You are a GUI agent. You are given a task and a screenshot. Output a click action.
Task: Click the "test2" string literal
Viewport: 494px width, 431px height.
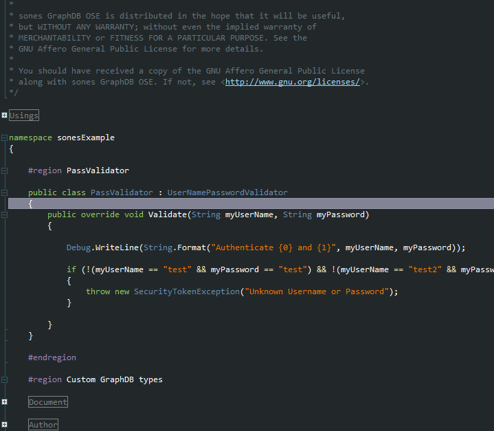pos(425,270)
